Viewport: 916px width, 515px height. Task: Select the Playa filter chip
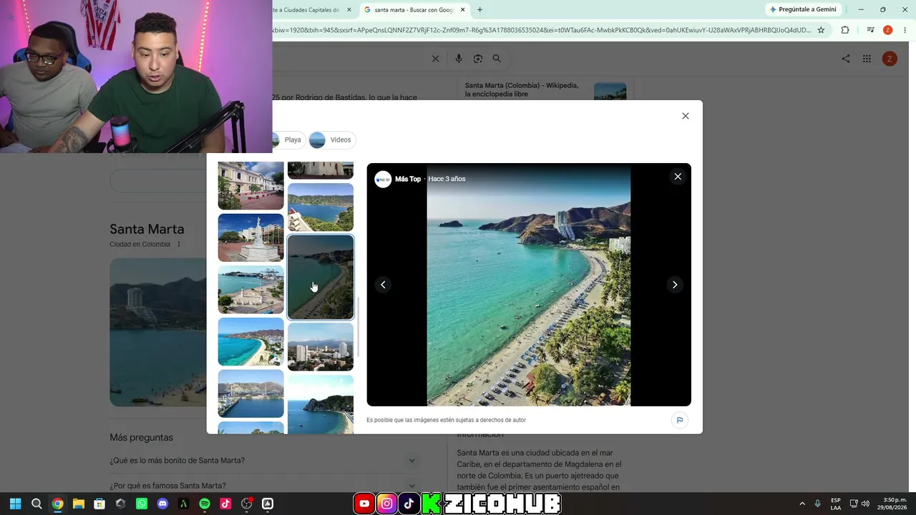tap(288, 139)
